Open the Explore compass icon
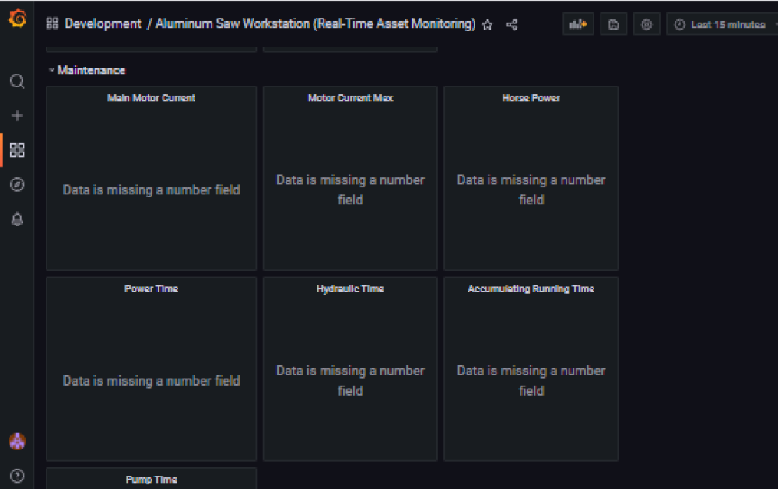Viewport: 778px width, 489px height. point(17,185)
